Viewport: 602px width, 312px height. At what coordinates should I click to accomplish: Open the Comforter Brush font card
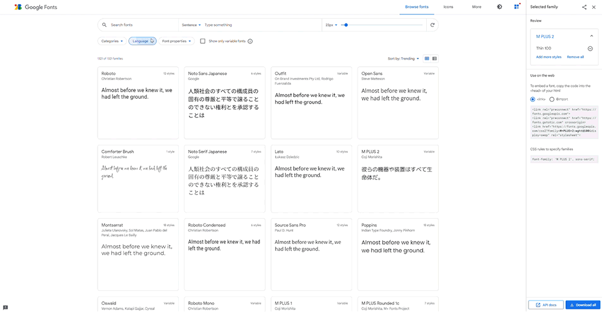[x=138, y=179]
